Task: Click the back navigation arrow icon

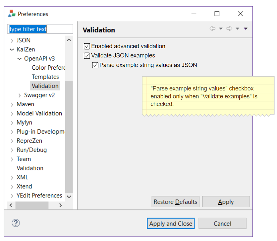Action: coord(212,29)
